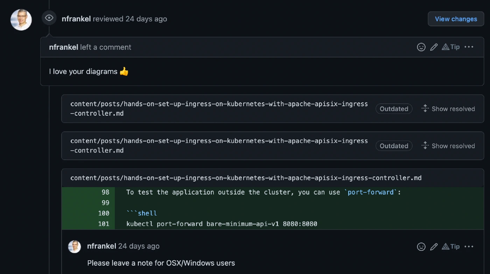This screenshot has width=490, height=274.
Task: Click the Outdated badge on the first file
Action: 394,109
